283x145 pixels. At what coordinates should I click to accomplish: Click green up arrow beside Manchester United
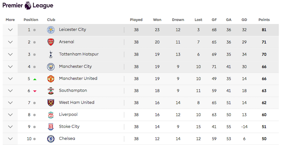coord(35,79)
